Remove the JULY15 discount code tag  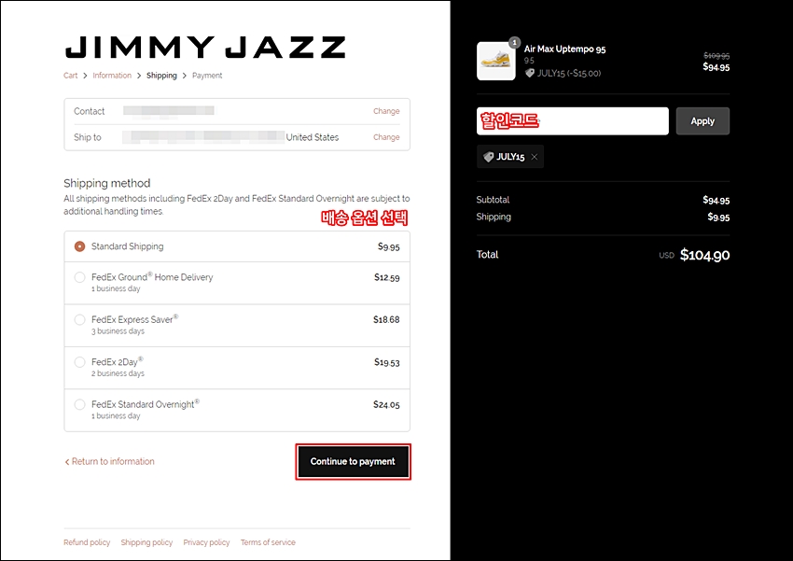pyautogui.click(x=534, y=157)
